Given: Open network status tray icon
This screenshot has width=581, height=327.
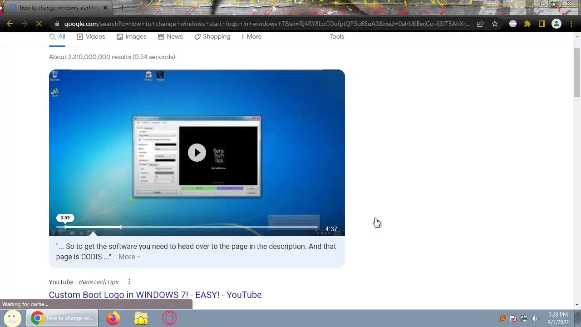Looking at the screenshot, I should (x=524, y=318).
